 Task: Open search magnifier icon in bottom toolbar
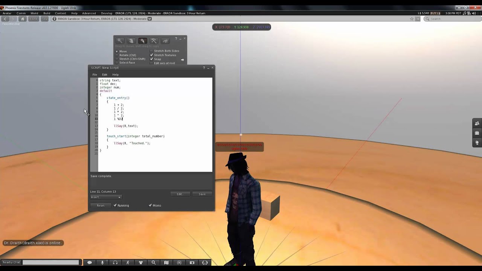tap(154, 263)
